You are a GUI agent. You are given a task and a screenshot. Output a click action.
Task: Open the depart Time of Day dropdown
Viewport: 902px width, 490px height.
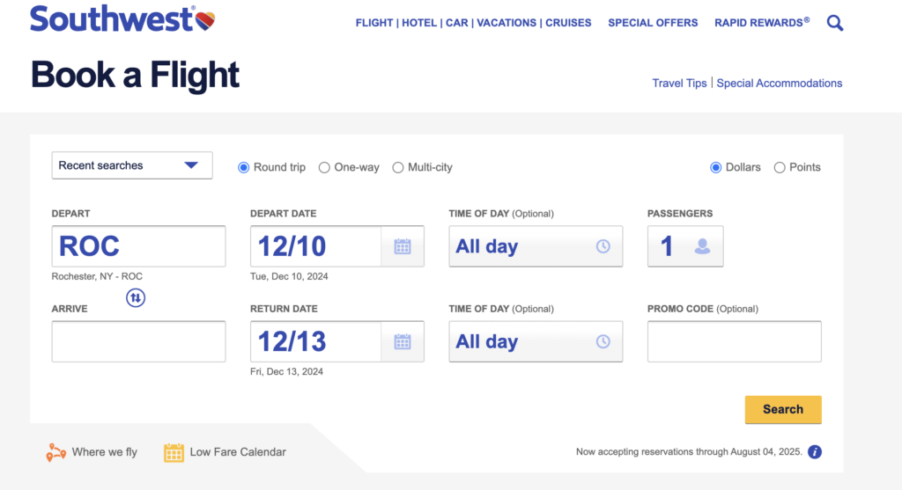pos(536,246)
